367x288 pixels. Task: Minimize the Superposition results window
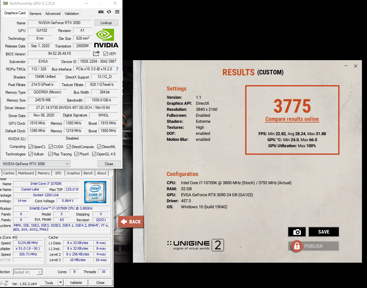346,66
